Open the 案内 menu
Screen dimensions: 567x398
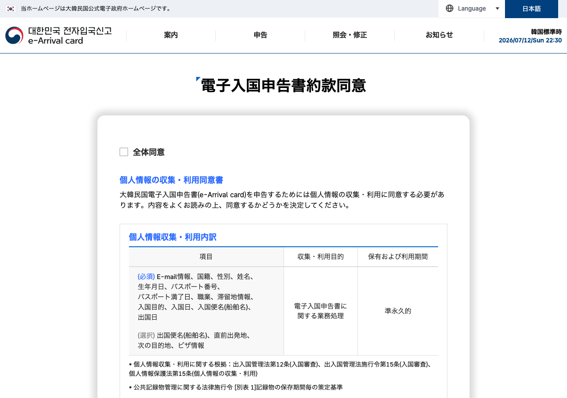pyautogui.click(x=171, y=35)
